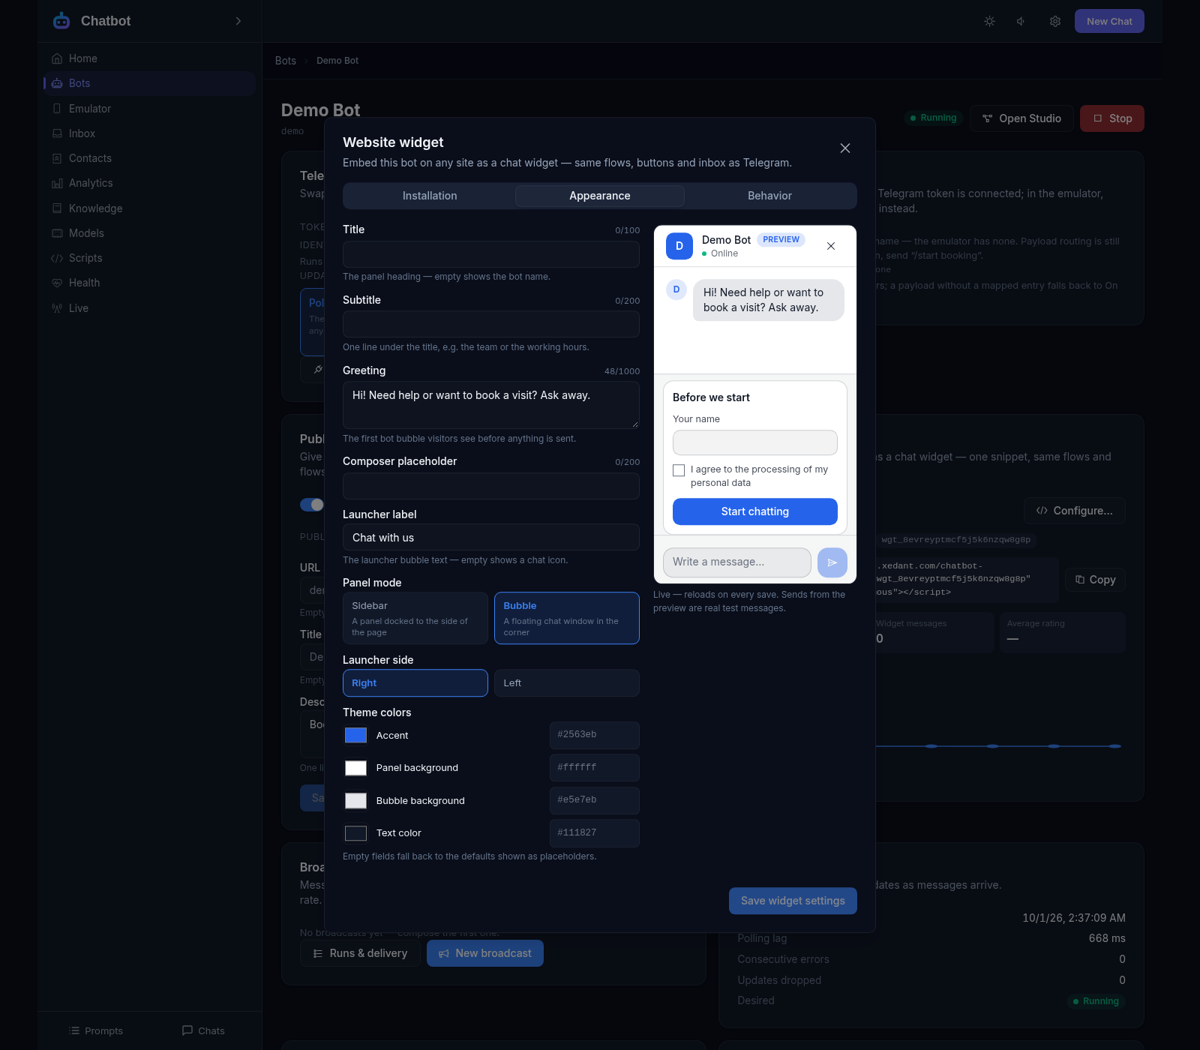This screenshot has height=1050, width=1200.
Task: Click the pin icon button below the card
Action: [318, 370]
